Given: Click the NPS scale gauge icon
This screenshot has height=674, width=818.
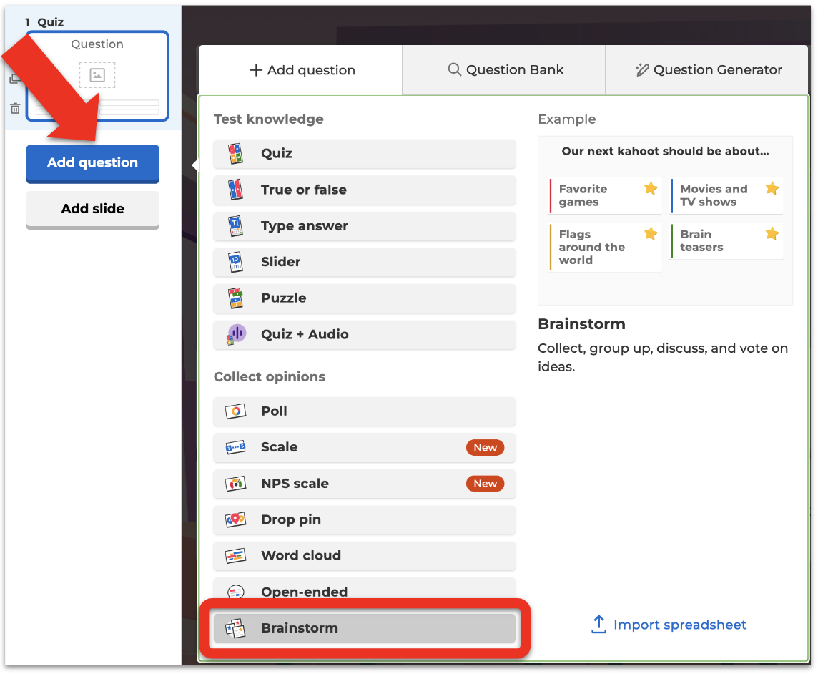Looking at the screenshot, I should (x=236, y=484).
